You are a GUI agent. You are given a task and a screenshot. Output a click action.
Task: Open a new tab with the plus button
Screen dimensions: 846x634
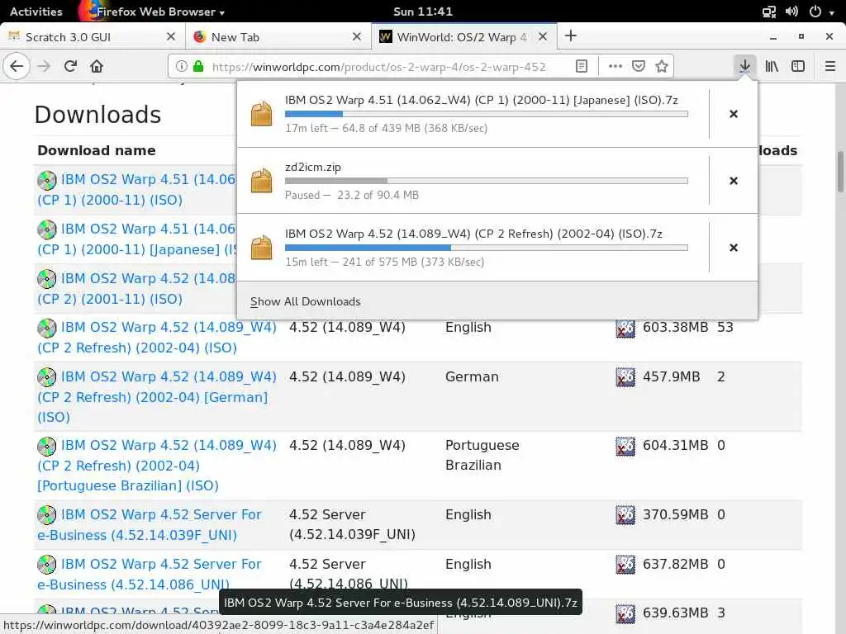570,36
